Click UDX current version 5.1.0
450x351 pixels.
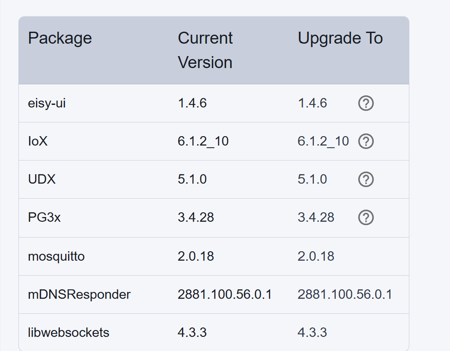pos(192,180)
